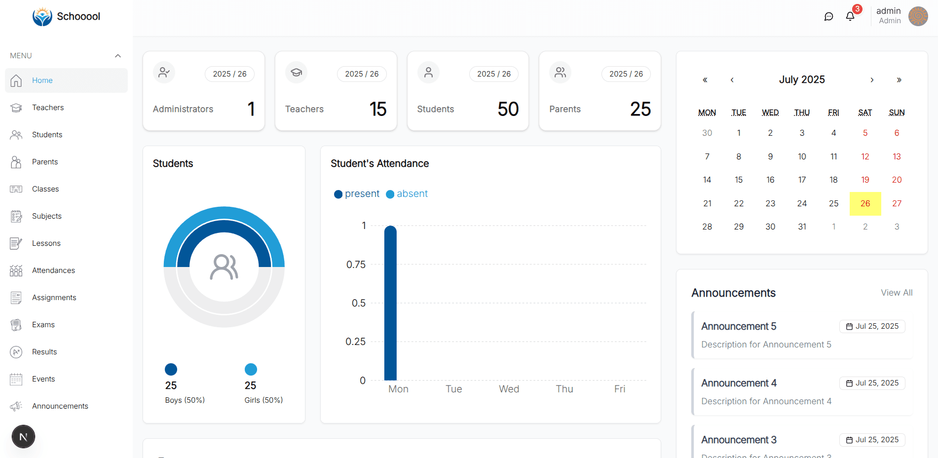Toggle the 'absent' series in attendance chart
Viewport: 938px width, 458px height.
tap(407, 193)
